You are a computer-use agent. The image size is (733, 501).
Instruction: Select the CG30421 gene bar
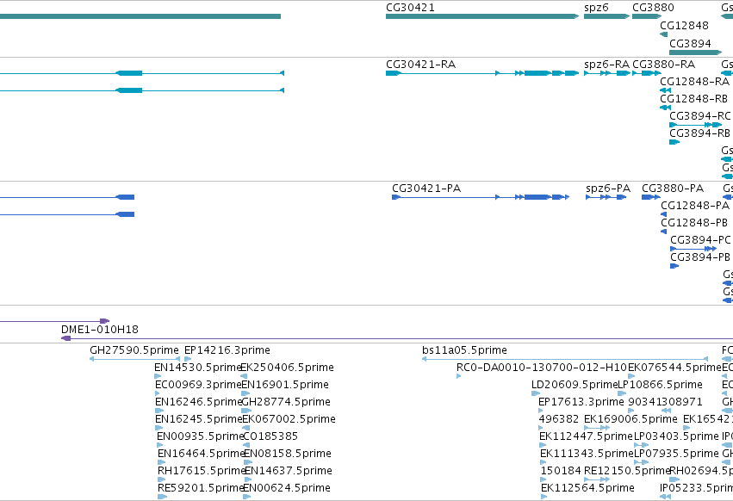(x=482, y=16)
